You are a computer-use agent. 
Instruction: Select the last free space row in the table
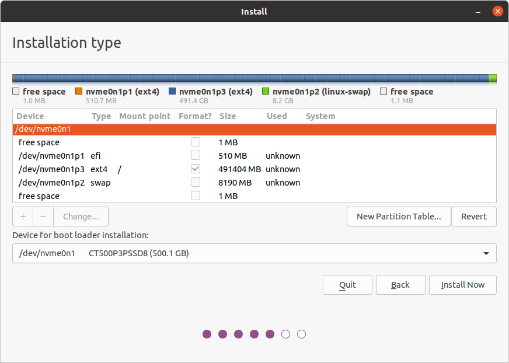coord(254,196)
